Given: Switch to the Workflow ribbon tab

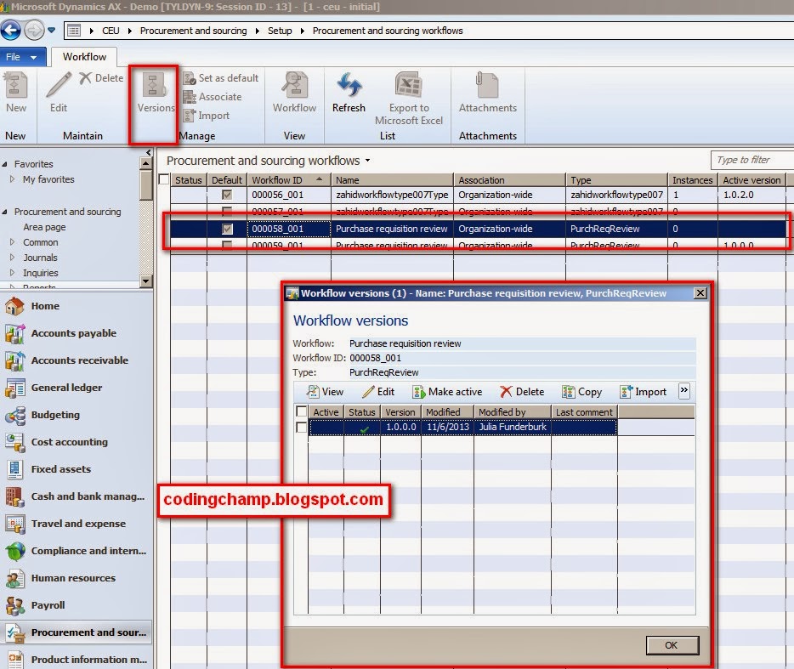Looking at the screenshot, I should 83,56.
